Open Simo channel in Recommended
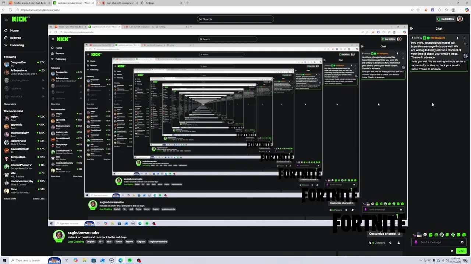471x264 pixels. [24, 191]
